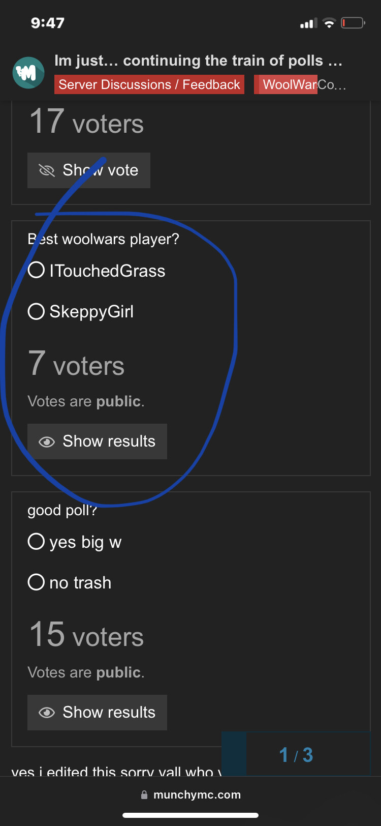
Task: Click the eye icon under 15 voters
Action: (47, 713)
